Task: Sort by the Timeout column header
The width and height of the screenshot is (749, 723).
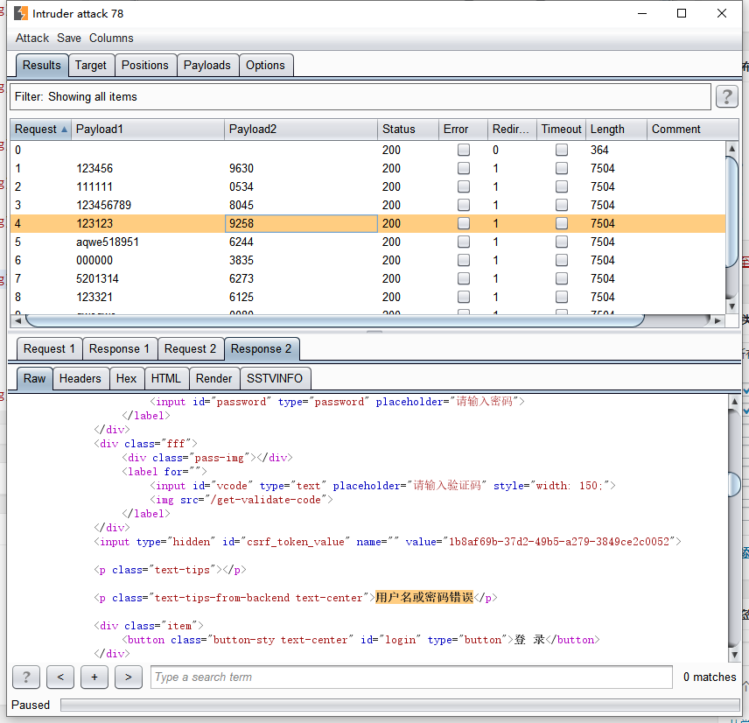Action: [561, 129]
